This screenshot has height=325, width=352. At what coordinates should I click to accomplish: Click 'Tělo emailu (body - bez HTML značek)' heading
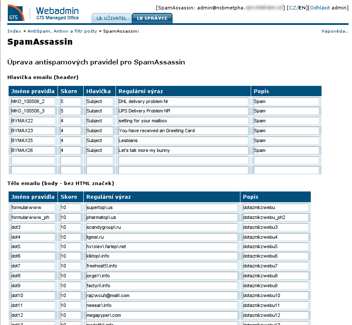tap(61, 183)
